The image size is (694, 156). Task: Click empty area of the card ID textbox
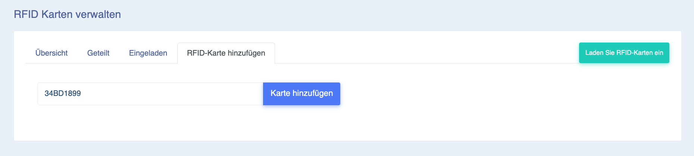click(172, 94)
